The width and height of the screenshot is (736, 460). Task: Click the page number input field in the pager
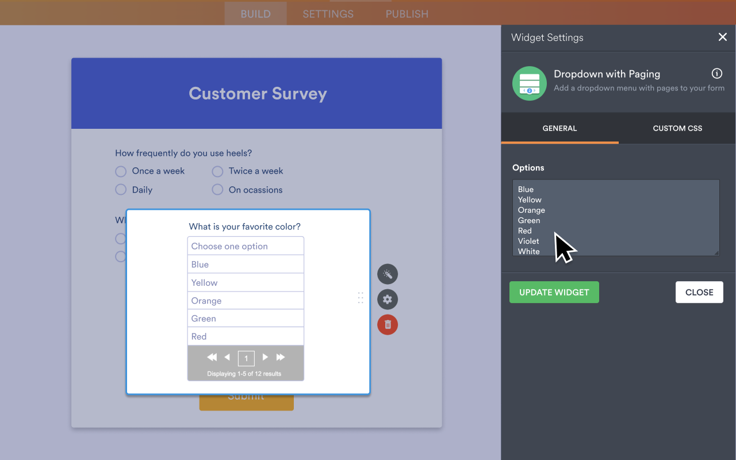[246, 358]
